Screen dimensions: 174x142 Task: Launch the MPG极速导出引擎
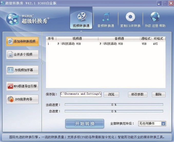22,86
